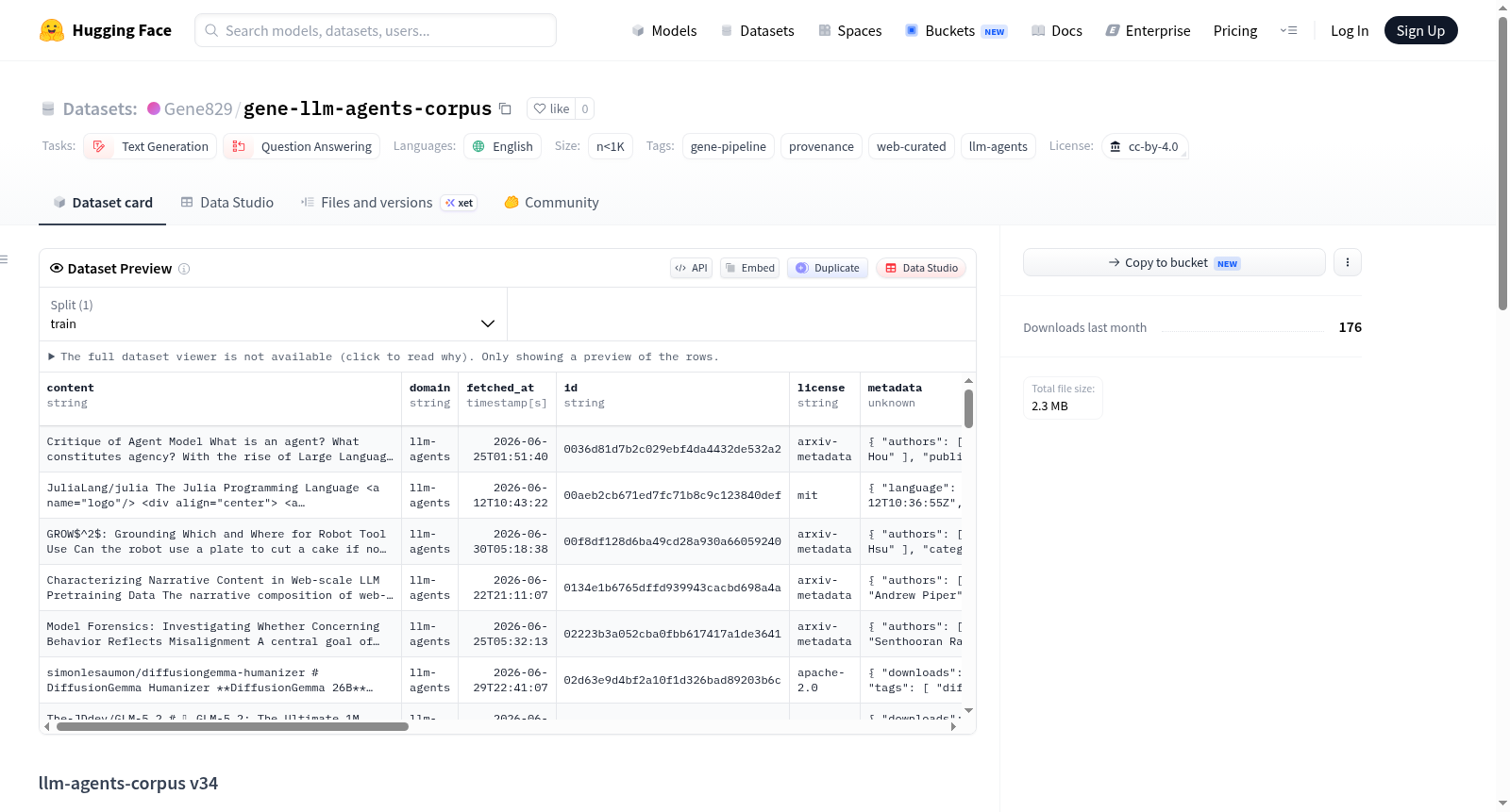Click the n<1K size tag
This screenshot has width=1510, height=812.
pos(611,146)
